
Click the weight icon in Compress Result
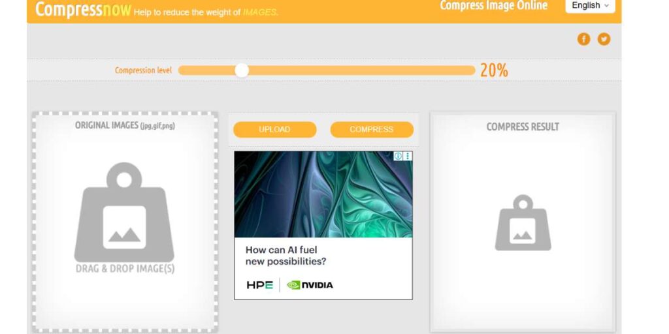point(523,223)
